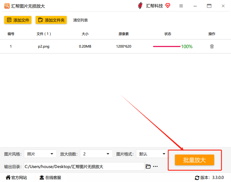231x182 pixels.
Task: Open more output options ellipsis
Action: point(155,166)
